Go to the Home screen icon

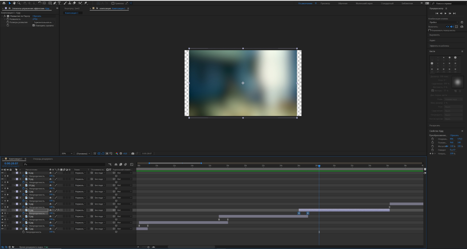[4, 3]
